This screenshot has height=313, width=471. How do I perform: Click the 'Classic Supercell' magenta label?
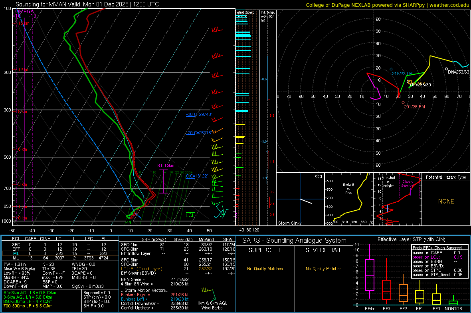408,183
